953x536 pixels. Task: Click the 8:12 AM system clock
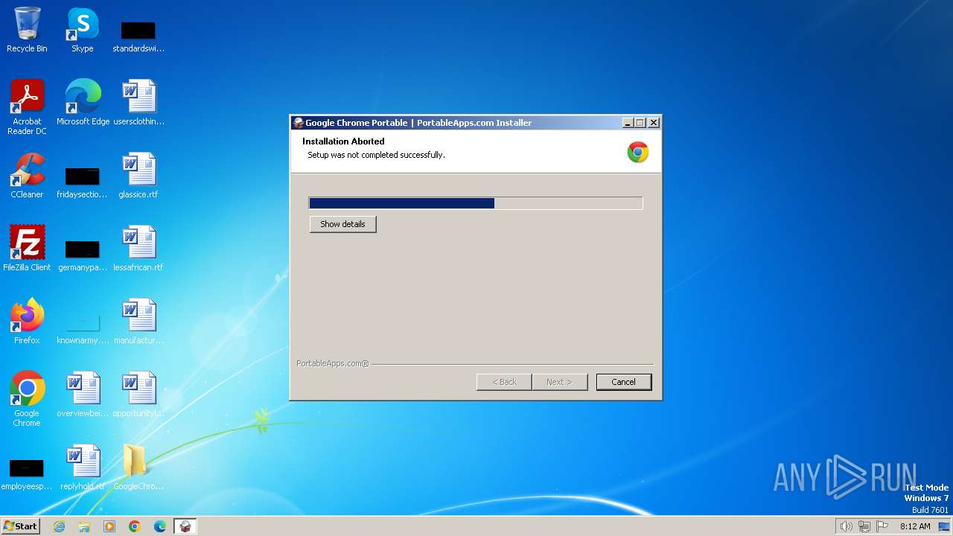pyautogui.click(x=915, y=526)
